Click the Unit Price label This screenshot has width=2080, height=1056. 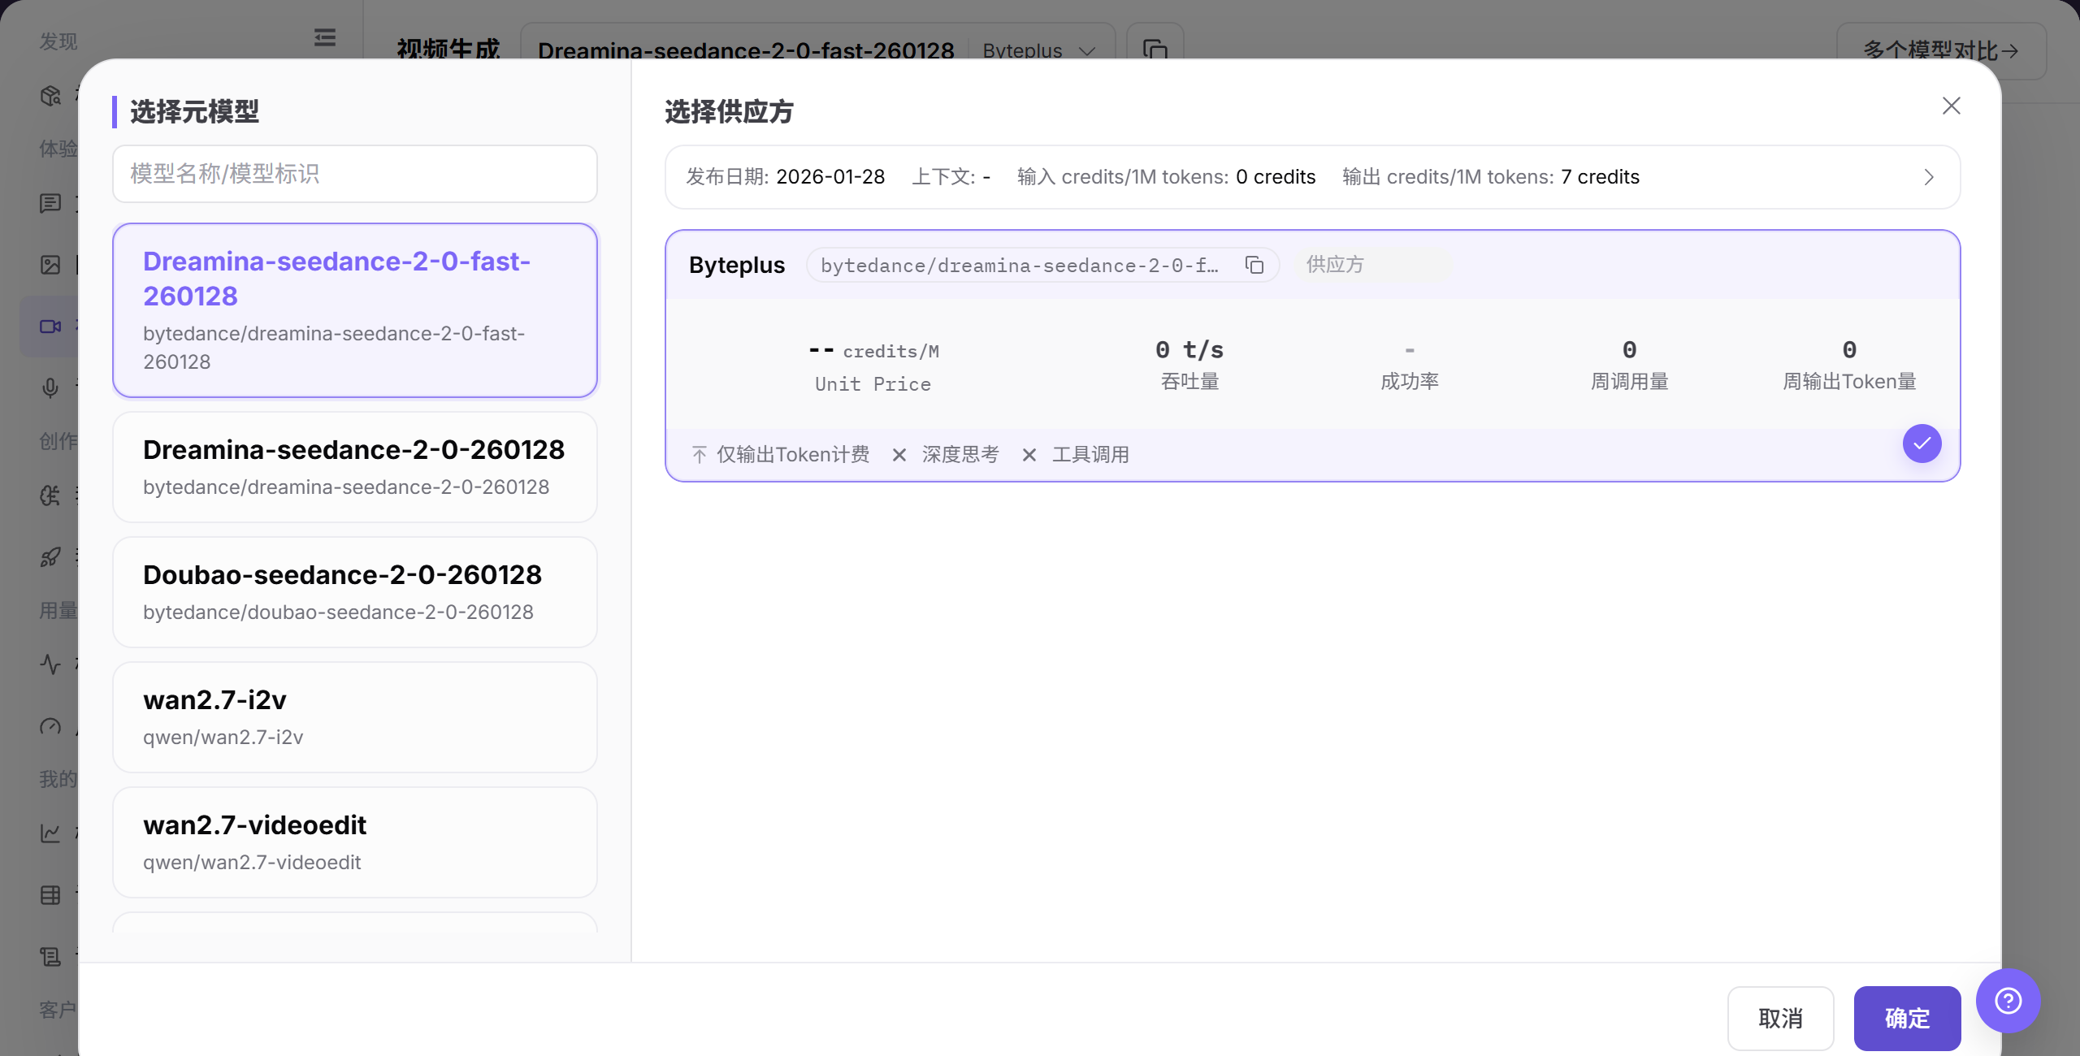coord(873,384)
